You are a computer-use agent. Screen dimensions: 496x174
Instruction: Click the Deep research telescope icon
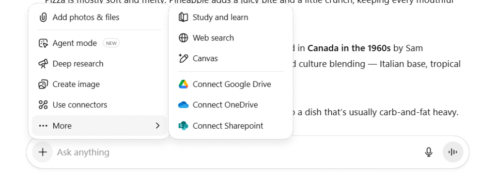[43, 64]
